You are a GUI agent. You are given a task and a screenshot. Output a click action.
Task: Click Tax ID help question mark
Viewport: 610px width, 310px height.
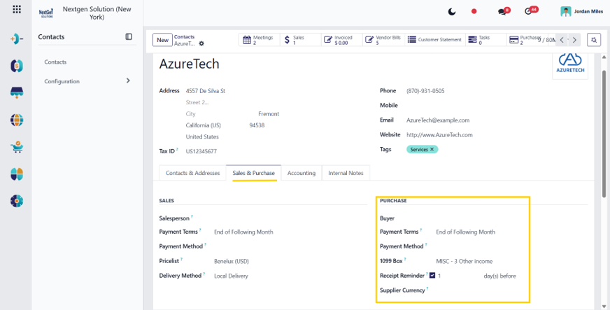point(177,149)
